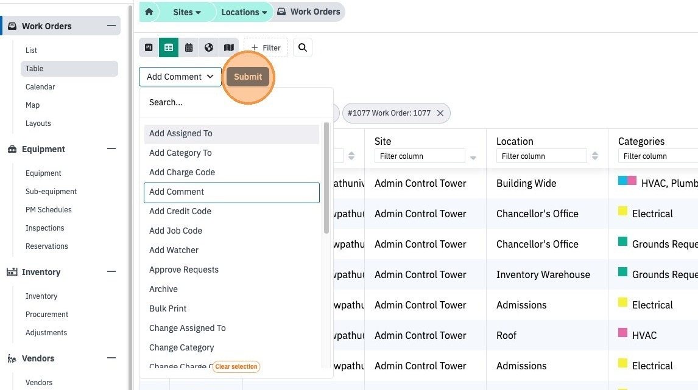Image resolution: width=698 pixels, height=390 pixels.
Task: Collapse the Vendors sidebar section
Action: point(111,358)
